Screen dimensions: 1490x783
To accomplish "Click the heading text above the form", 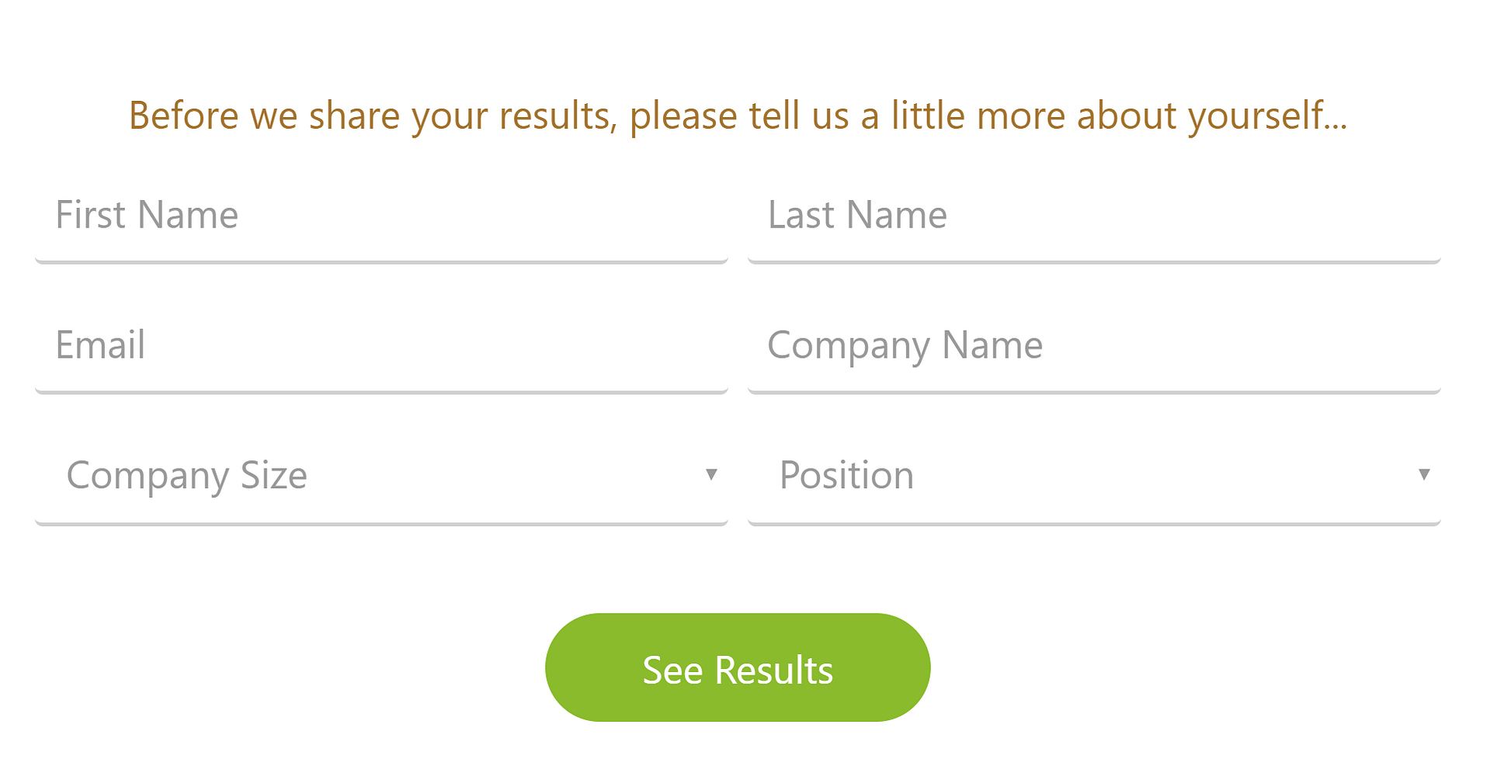I will (x=738, y=116).
